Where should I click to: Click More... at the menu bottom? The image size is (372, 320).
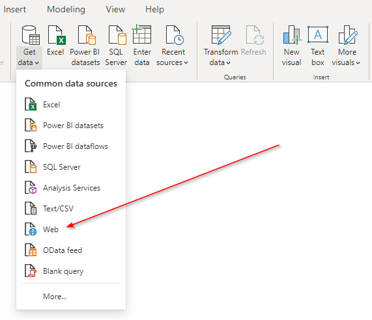(55, 297)
